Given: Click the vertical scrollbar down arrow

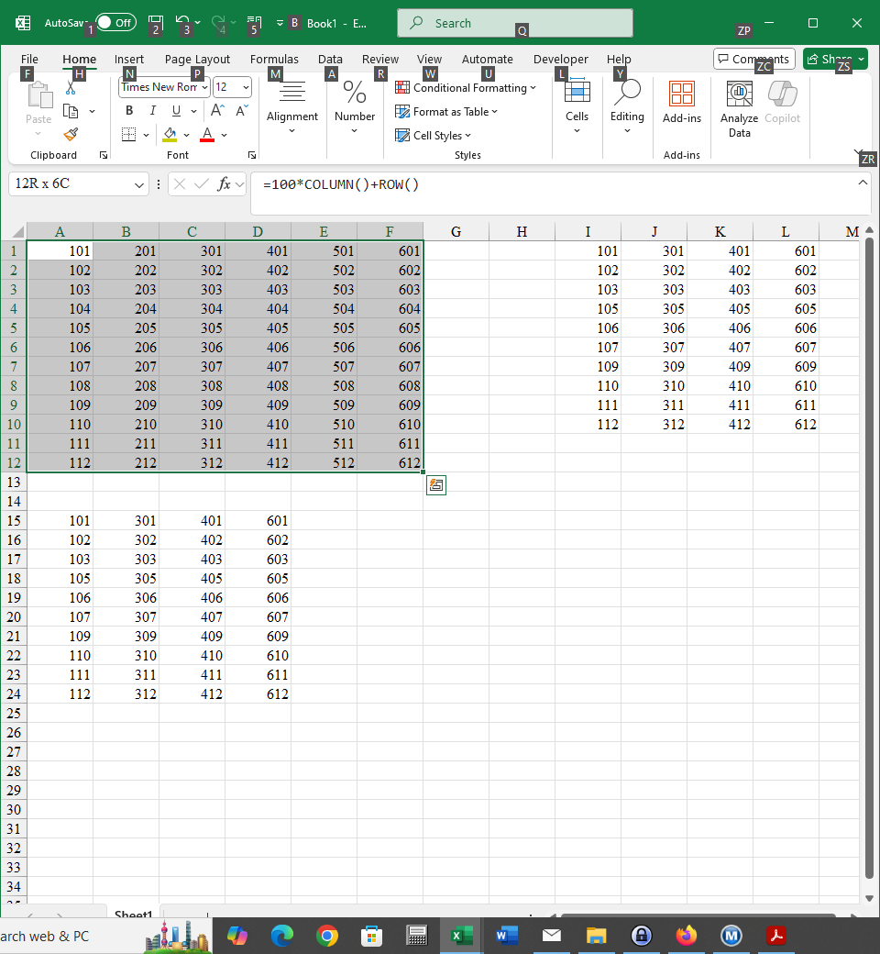Looking at the screenshot, I should [869, 898].
